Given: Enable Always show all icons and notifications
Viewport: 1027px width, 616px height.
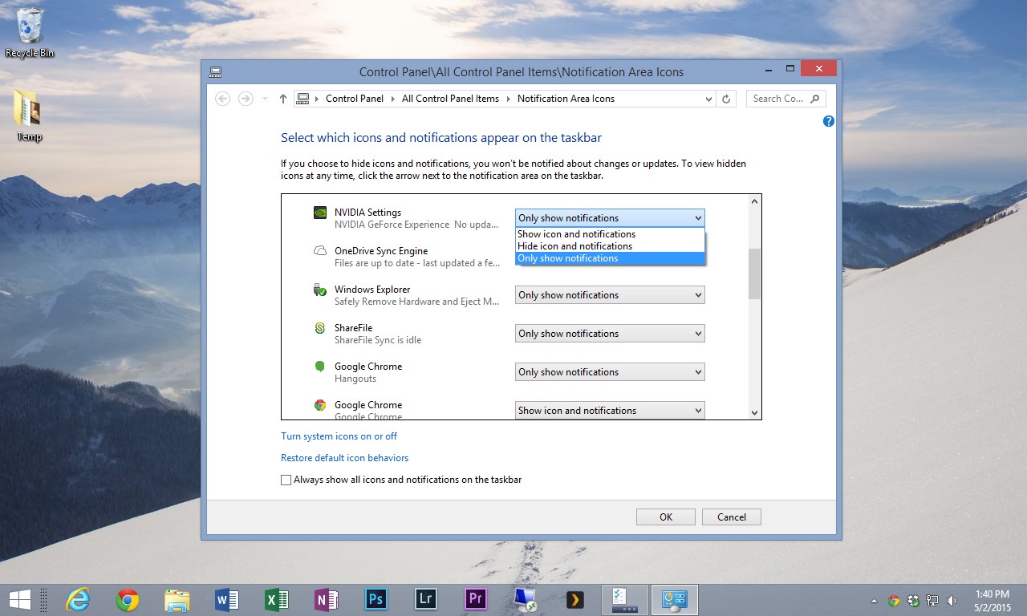Looking at the screenshot, I should point(286,480).
